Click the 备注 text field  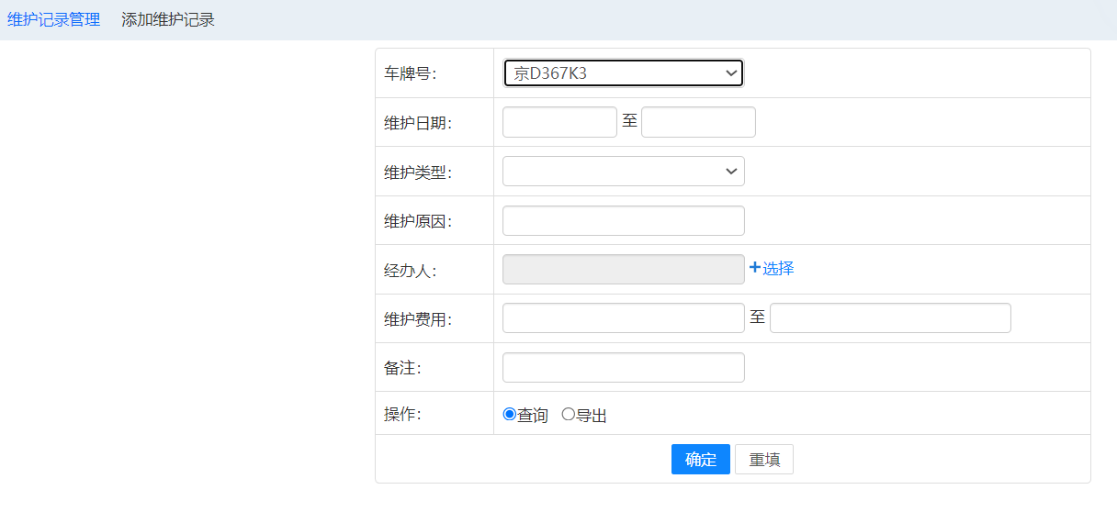point(623,367)
